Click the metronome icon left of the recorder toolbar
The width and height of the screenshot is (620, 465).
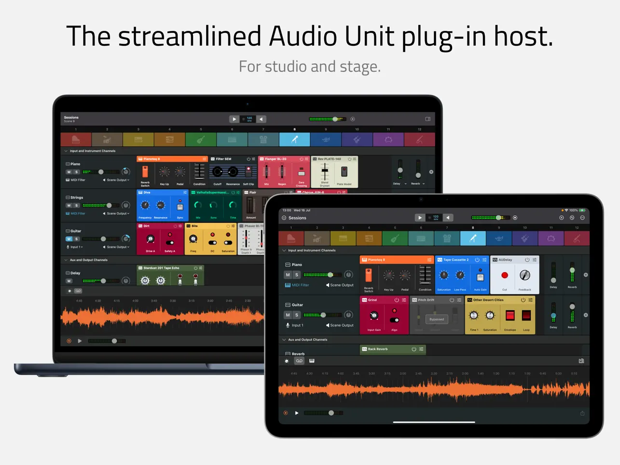point(286,361)
